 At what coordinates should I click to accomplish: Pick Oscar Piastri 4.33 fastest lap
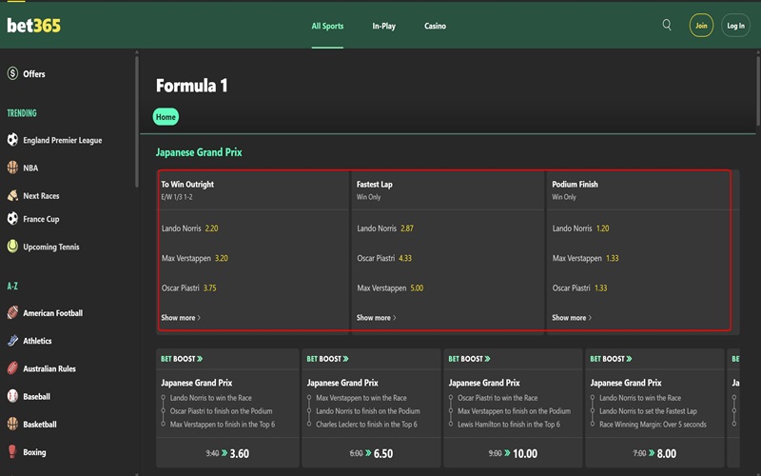[x=384, y=258]
